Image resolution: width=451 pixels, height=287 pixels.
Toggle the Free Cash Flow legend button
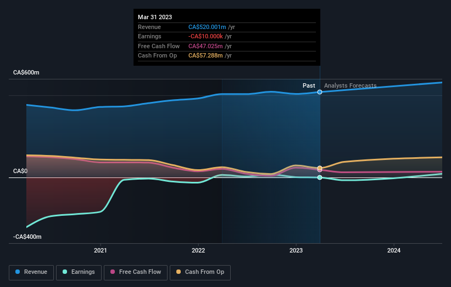(136, 272)
